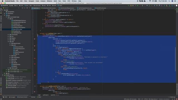The height and width of the screenshot is (100, 178).
Task: Click 'autorepair' in navigation bar breadcrumb
Action: 37,6
